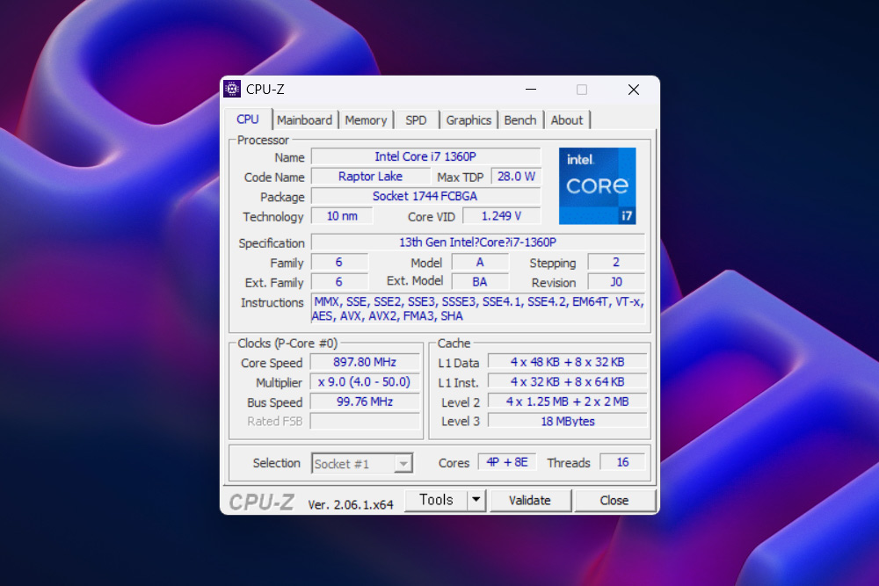Select the SPD tab

[x=416, y=119]
